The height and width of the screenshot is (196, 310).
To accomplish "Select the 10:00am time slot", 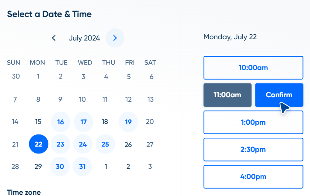I will pos(253,68).
